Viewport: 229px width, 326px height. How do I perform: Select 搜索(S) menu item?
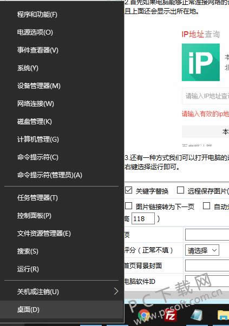pyautogui.click(x=62, y=251)
